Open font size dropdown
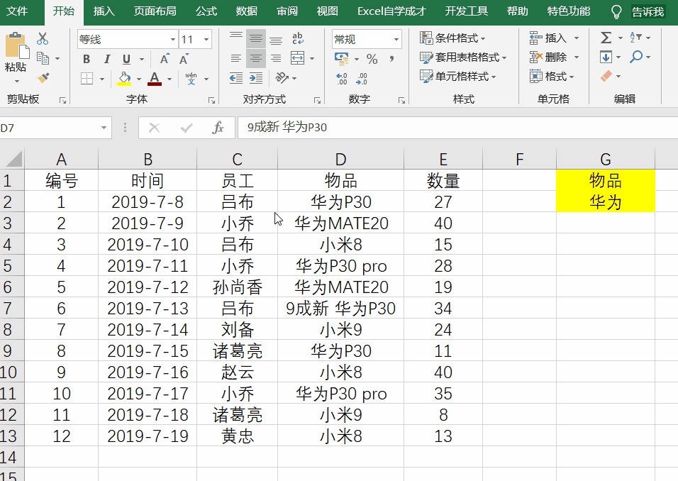 click(206, 39)
